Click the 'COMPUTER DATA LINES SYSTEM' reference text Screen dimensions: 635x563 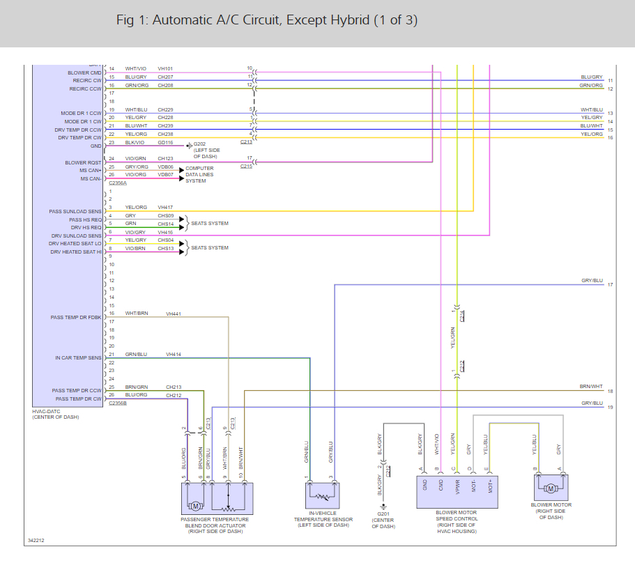199,174
